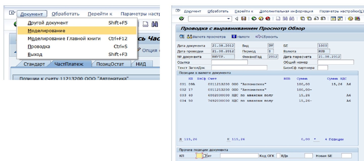Switch to the ПозицОстат tab

pyautogui.click(x=110, y=64)
